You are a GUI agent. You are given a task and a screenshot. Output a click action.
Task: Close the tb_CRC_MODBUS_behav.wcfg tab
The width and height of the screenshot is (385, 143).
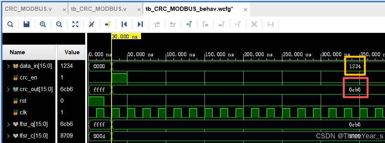[246, 10]
